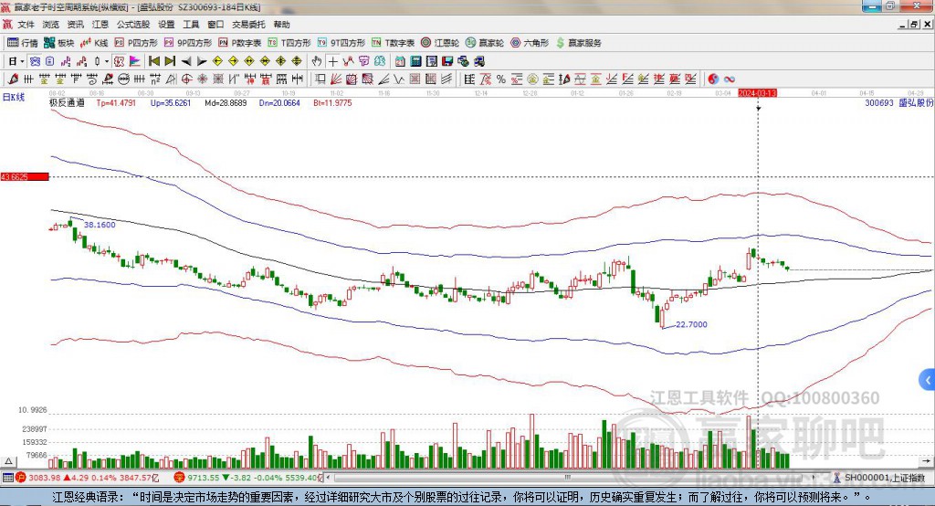The image size is (935, 506).
Task: Click the red zigzag line icon
Action: point(348,61)
